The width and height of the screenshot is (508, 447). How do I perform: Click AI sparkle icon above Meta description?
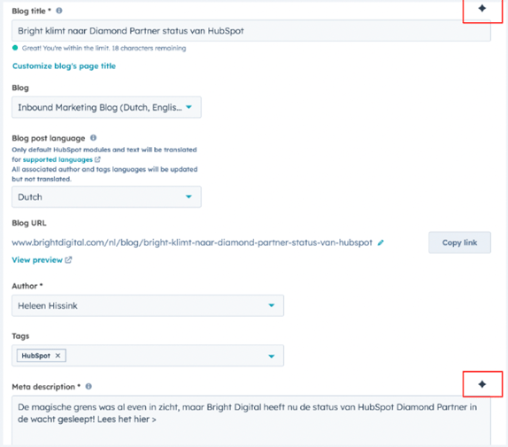click(482, 384)
